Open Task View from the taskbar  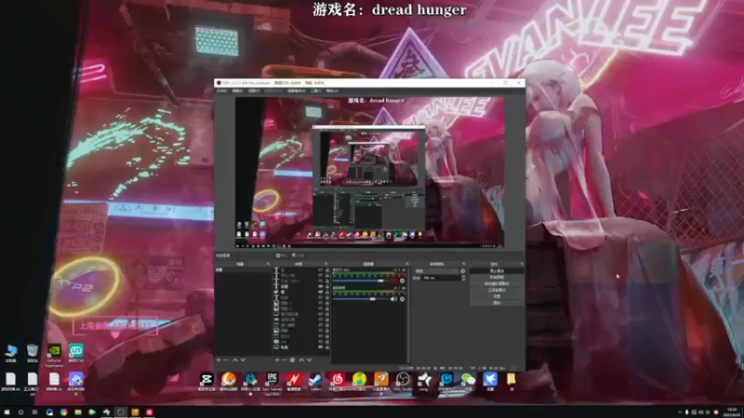coord(34,412)
